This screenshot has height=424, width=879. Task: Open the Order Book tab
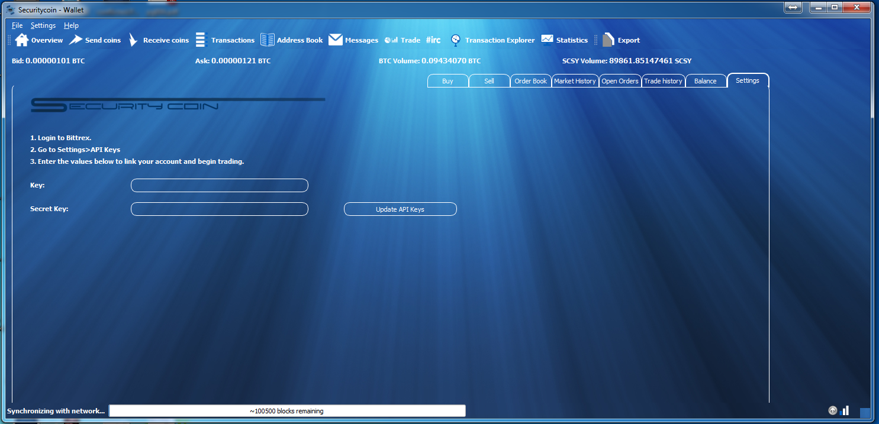tap(531, 81)
